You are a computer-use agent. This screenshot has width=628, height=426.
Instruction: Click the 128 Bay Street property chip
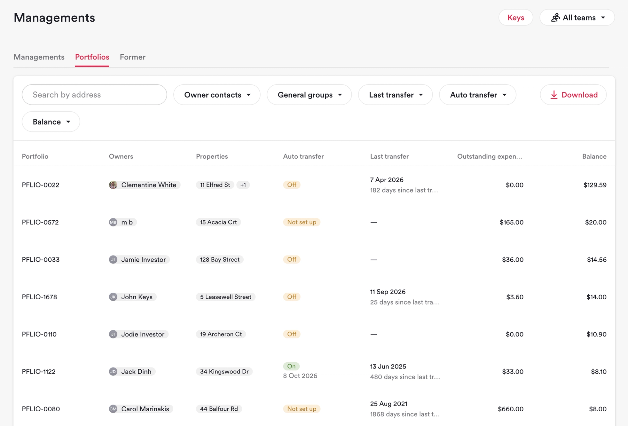click(220, 259)
